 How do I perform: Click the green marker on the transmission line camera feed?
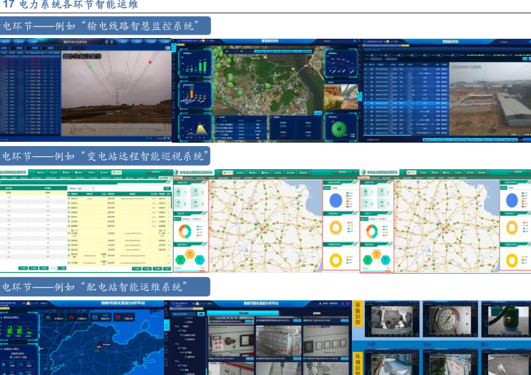[x=89, y=67]
